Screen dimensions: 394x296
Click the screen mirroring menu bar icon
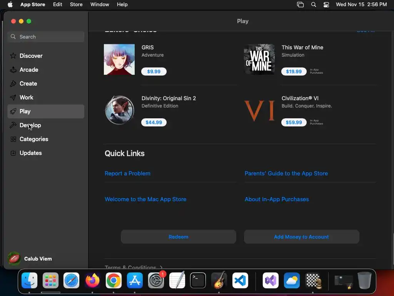300,5
